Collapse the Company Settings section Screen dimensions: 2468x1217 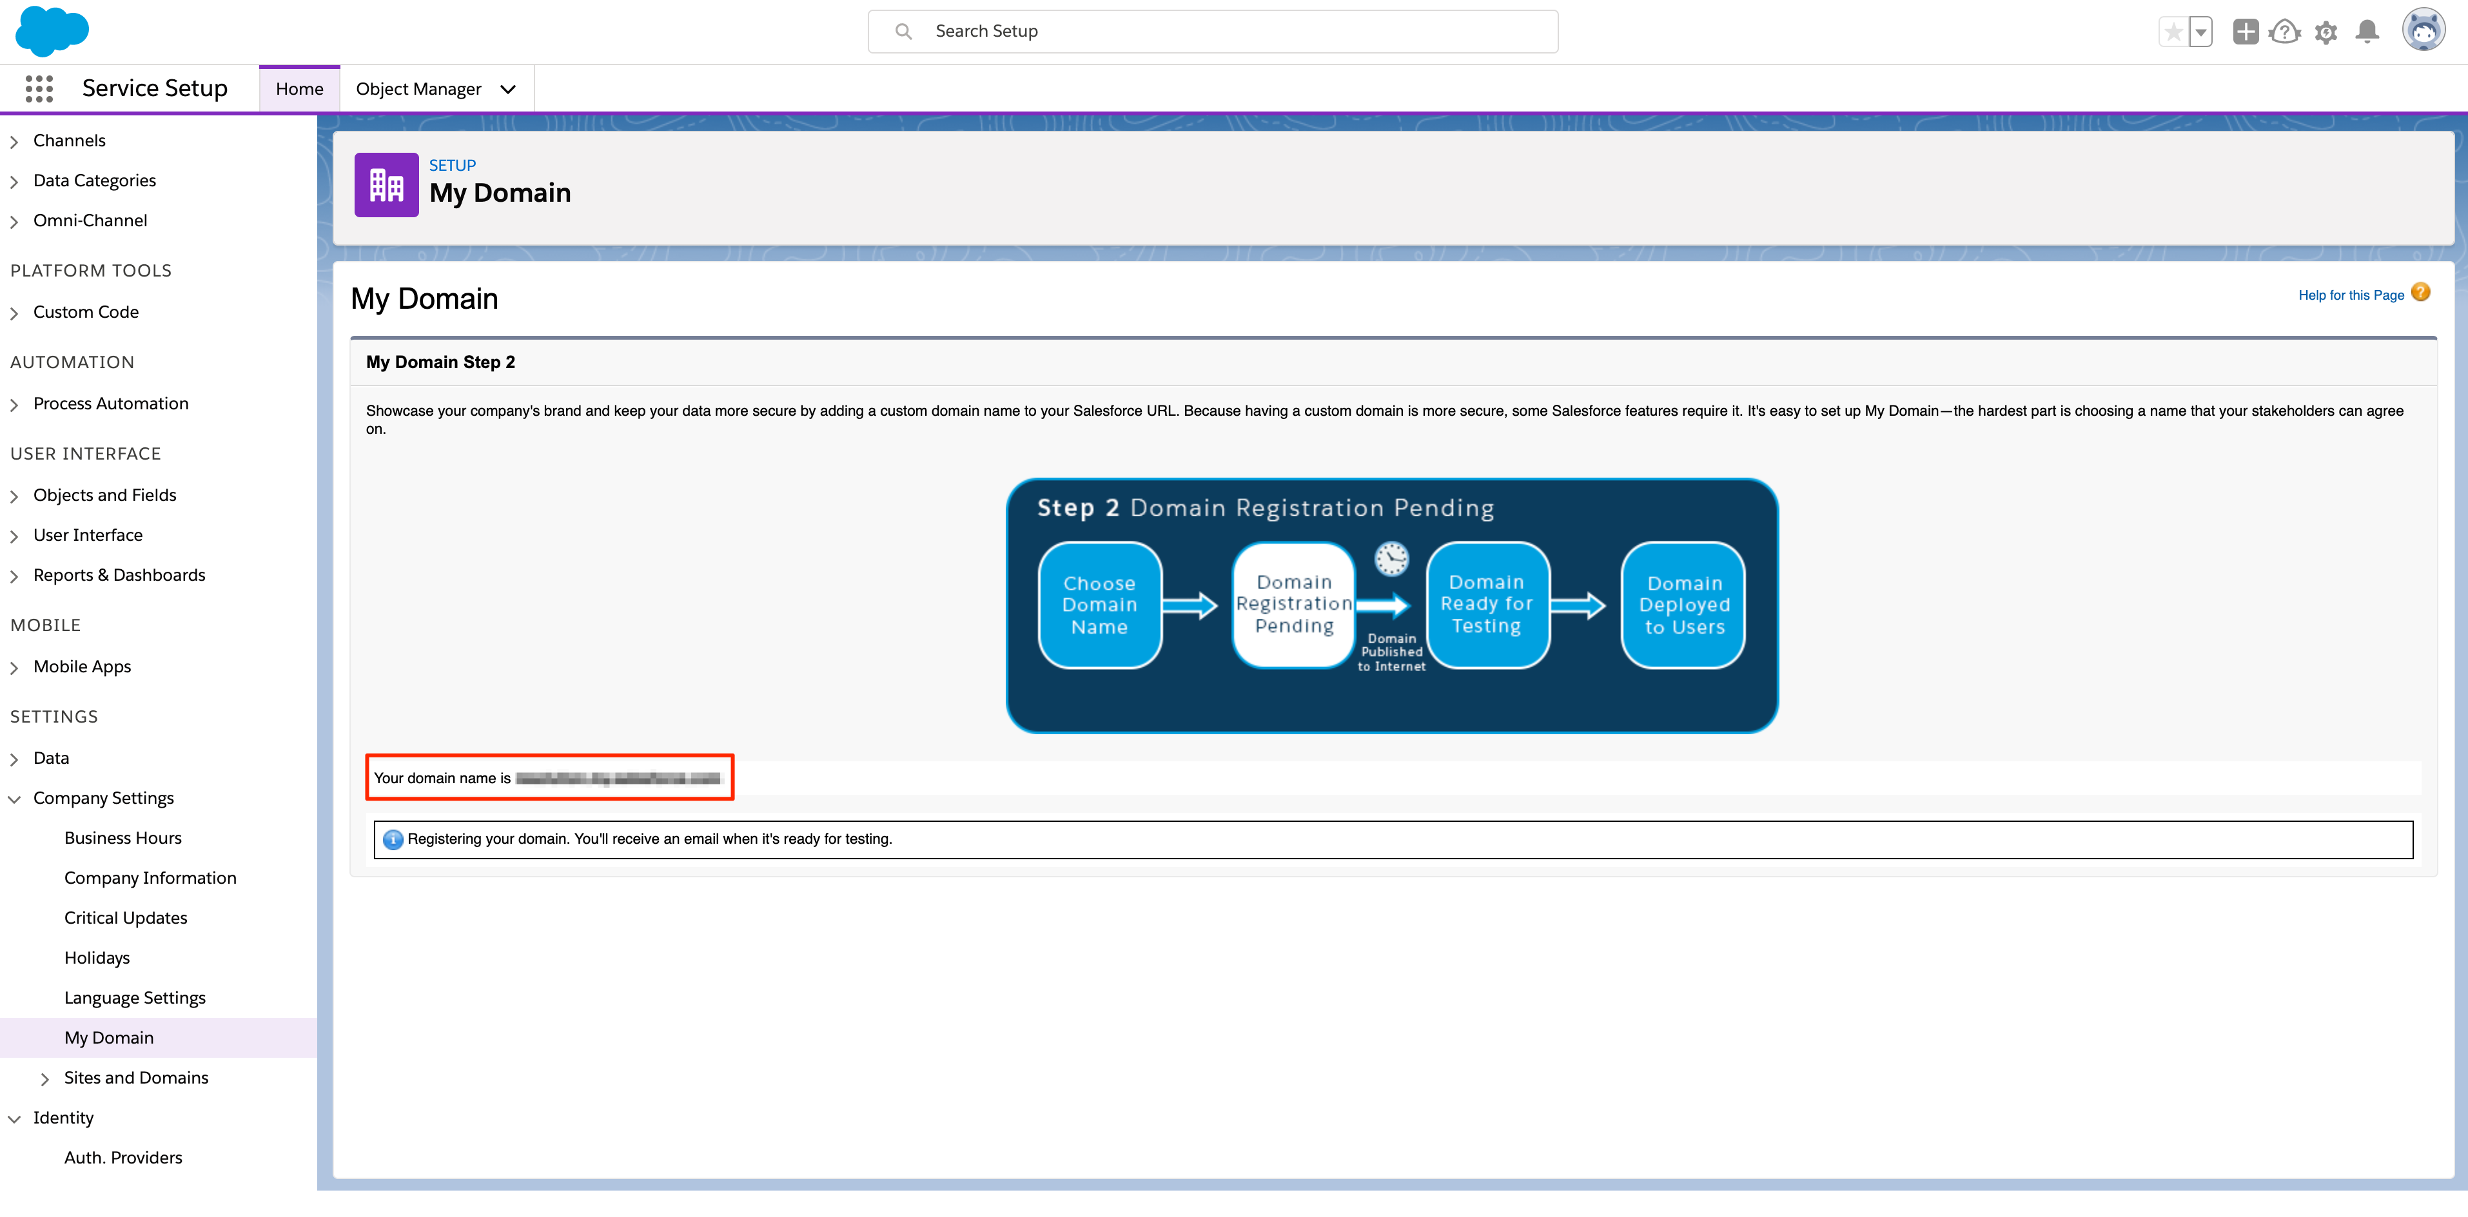click(x=14, y=799)
